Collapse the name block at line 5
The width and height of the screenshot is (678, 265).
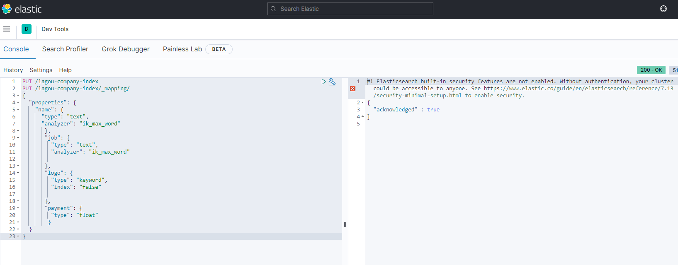(18, 110)
